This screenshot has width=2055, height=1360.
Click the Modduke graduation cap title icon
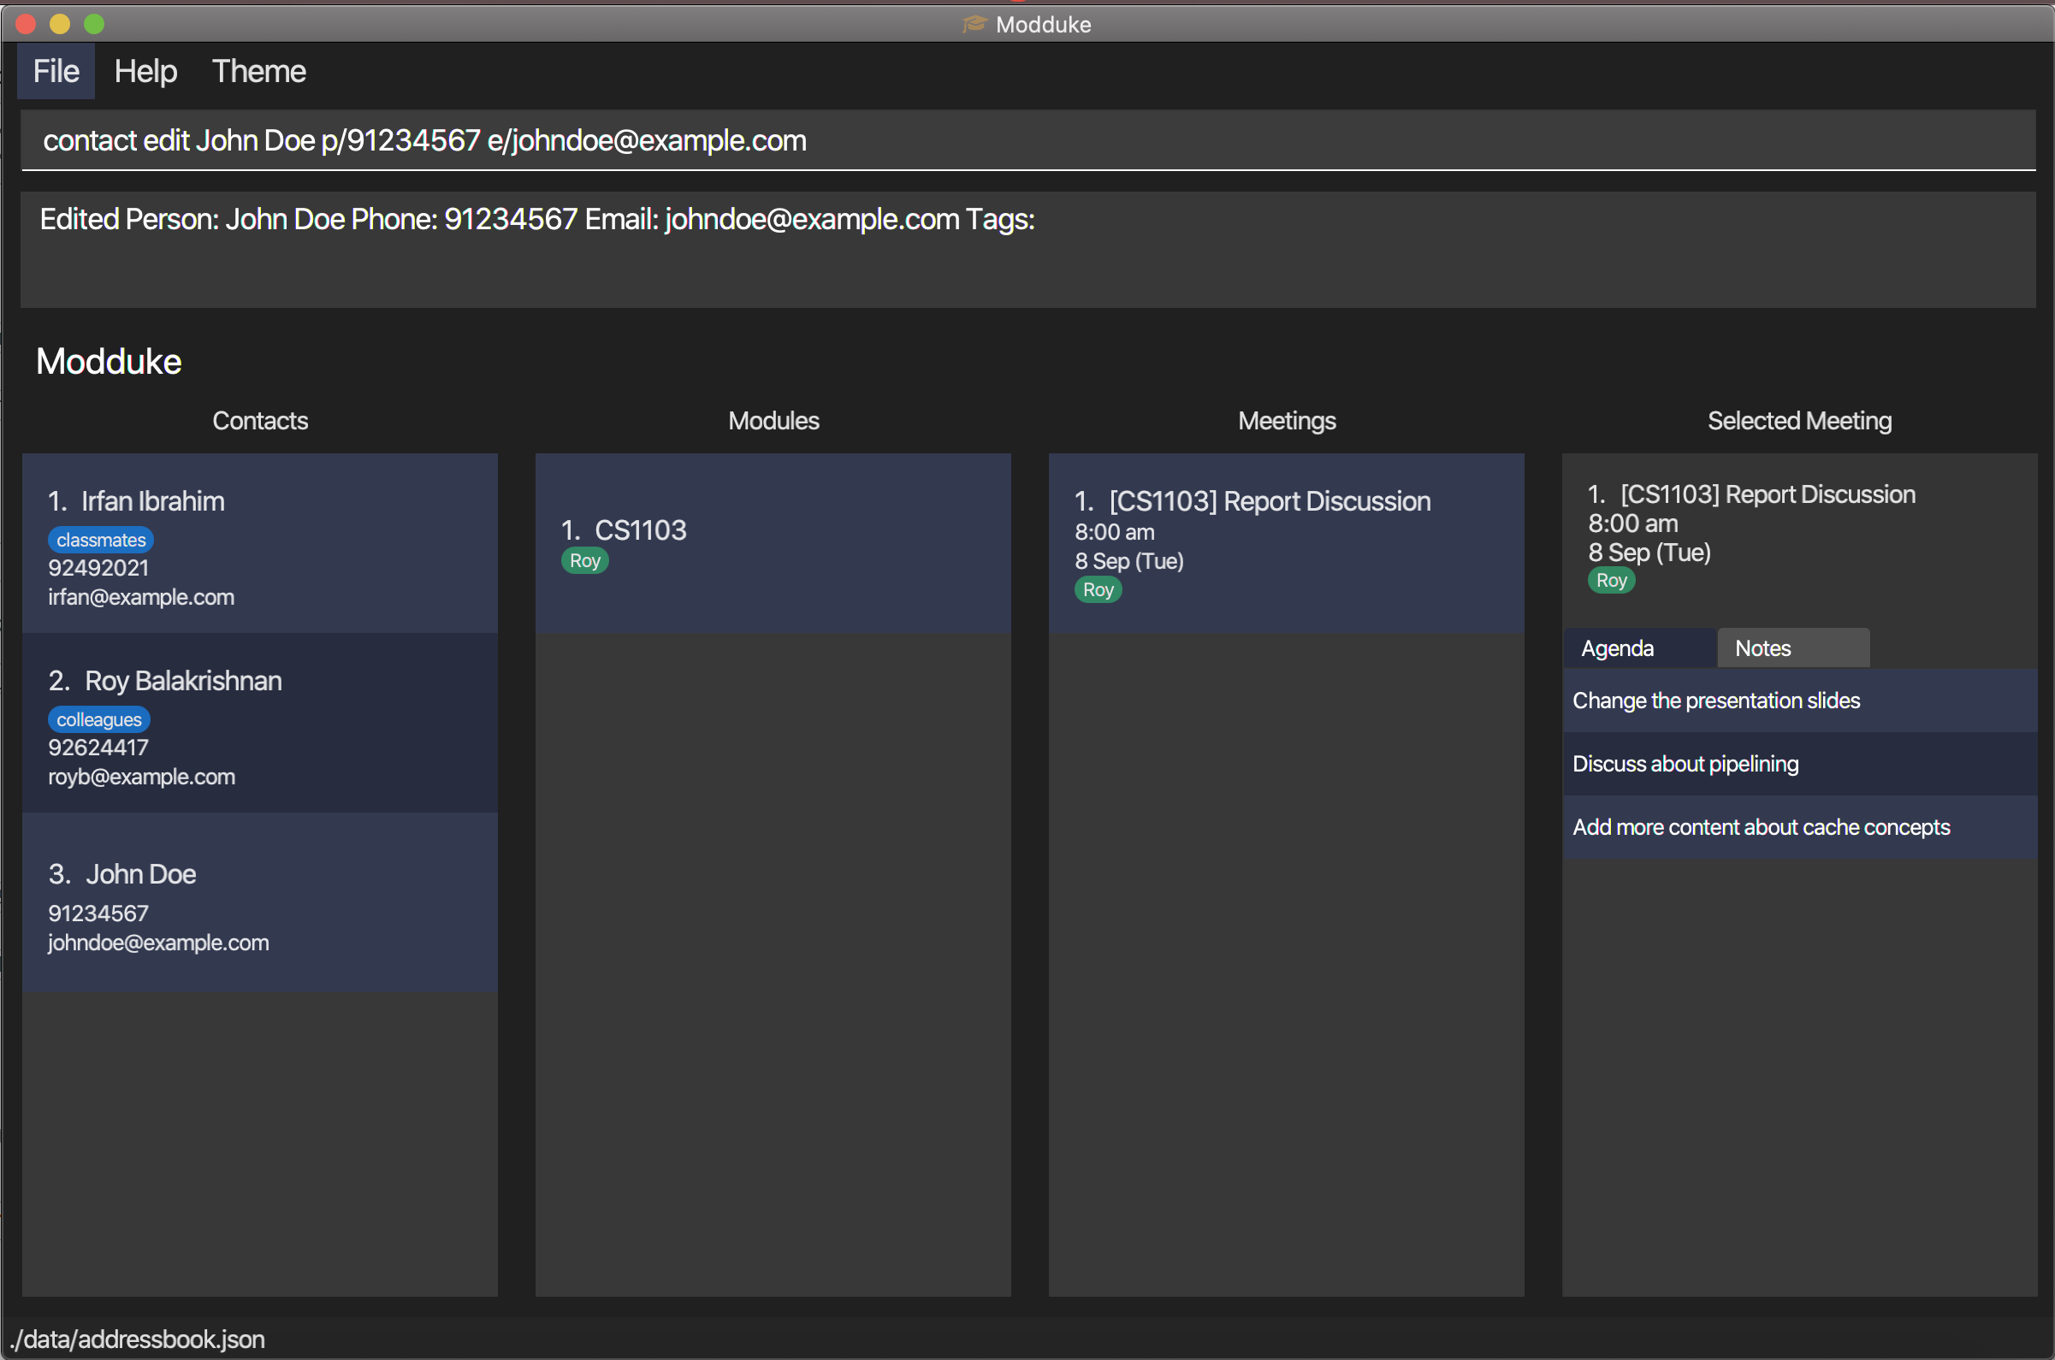click(974, 24)
